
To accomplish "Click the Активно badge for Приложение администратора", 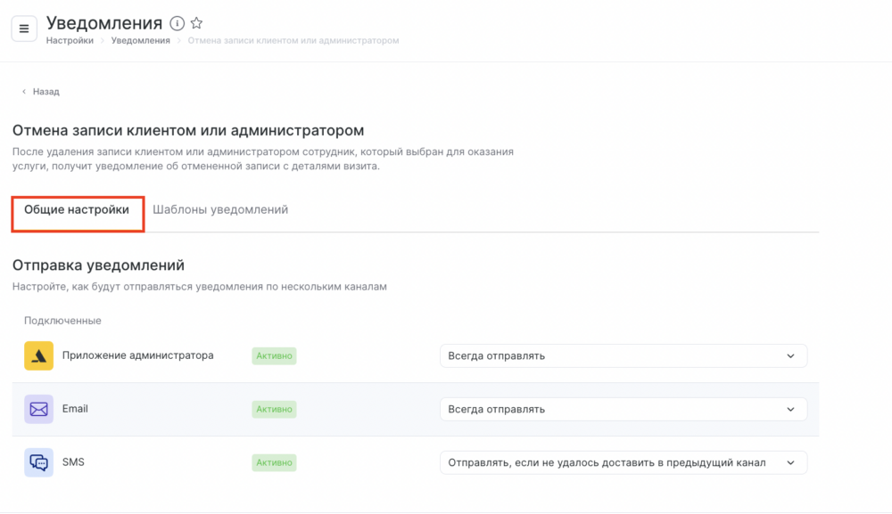I will 274,356.
